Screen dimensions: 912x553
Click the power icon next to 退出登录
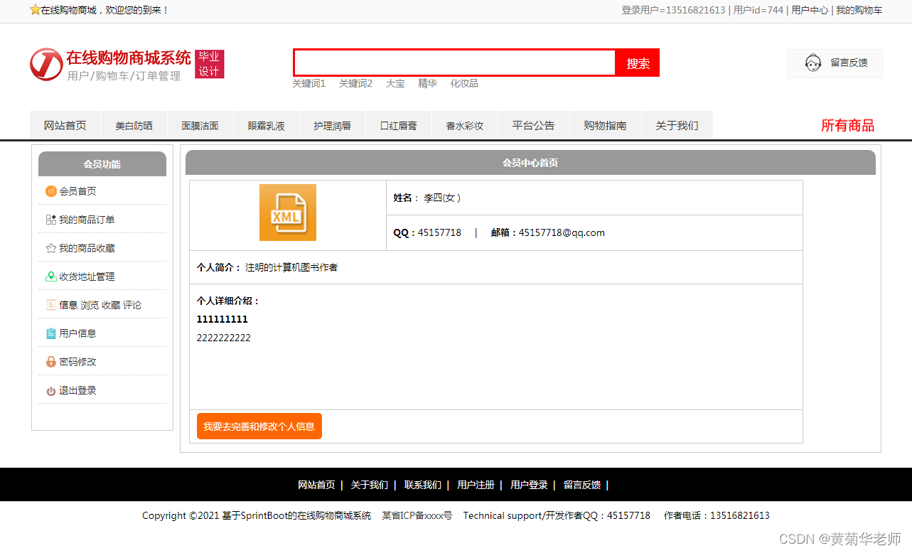tap(50, 391)
